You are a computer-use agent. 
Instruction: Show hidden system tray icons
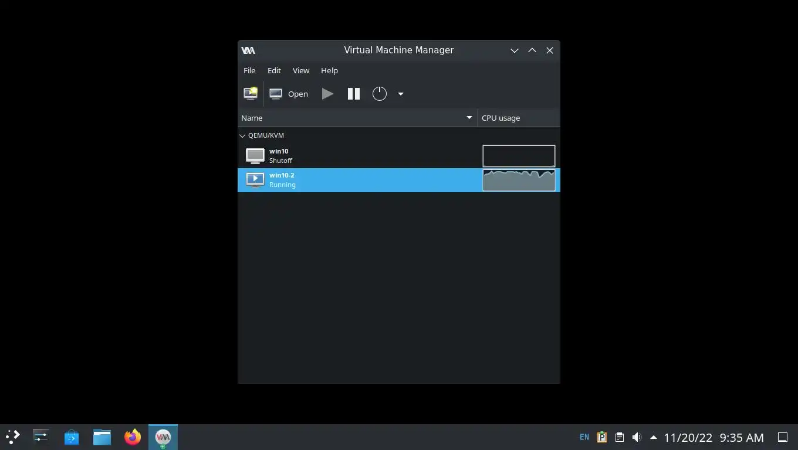pos(653,437)
